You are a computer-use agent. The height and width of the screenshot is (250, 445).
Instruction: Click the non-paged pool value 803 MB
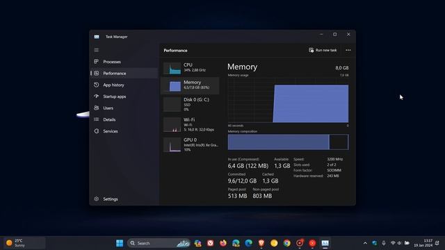point(262,196)
